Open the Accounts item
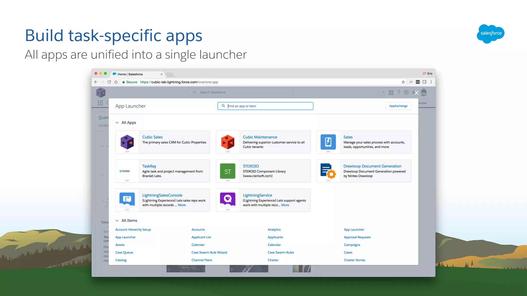 tap(198, 230)
